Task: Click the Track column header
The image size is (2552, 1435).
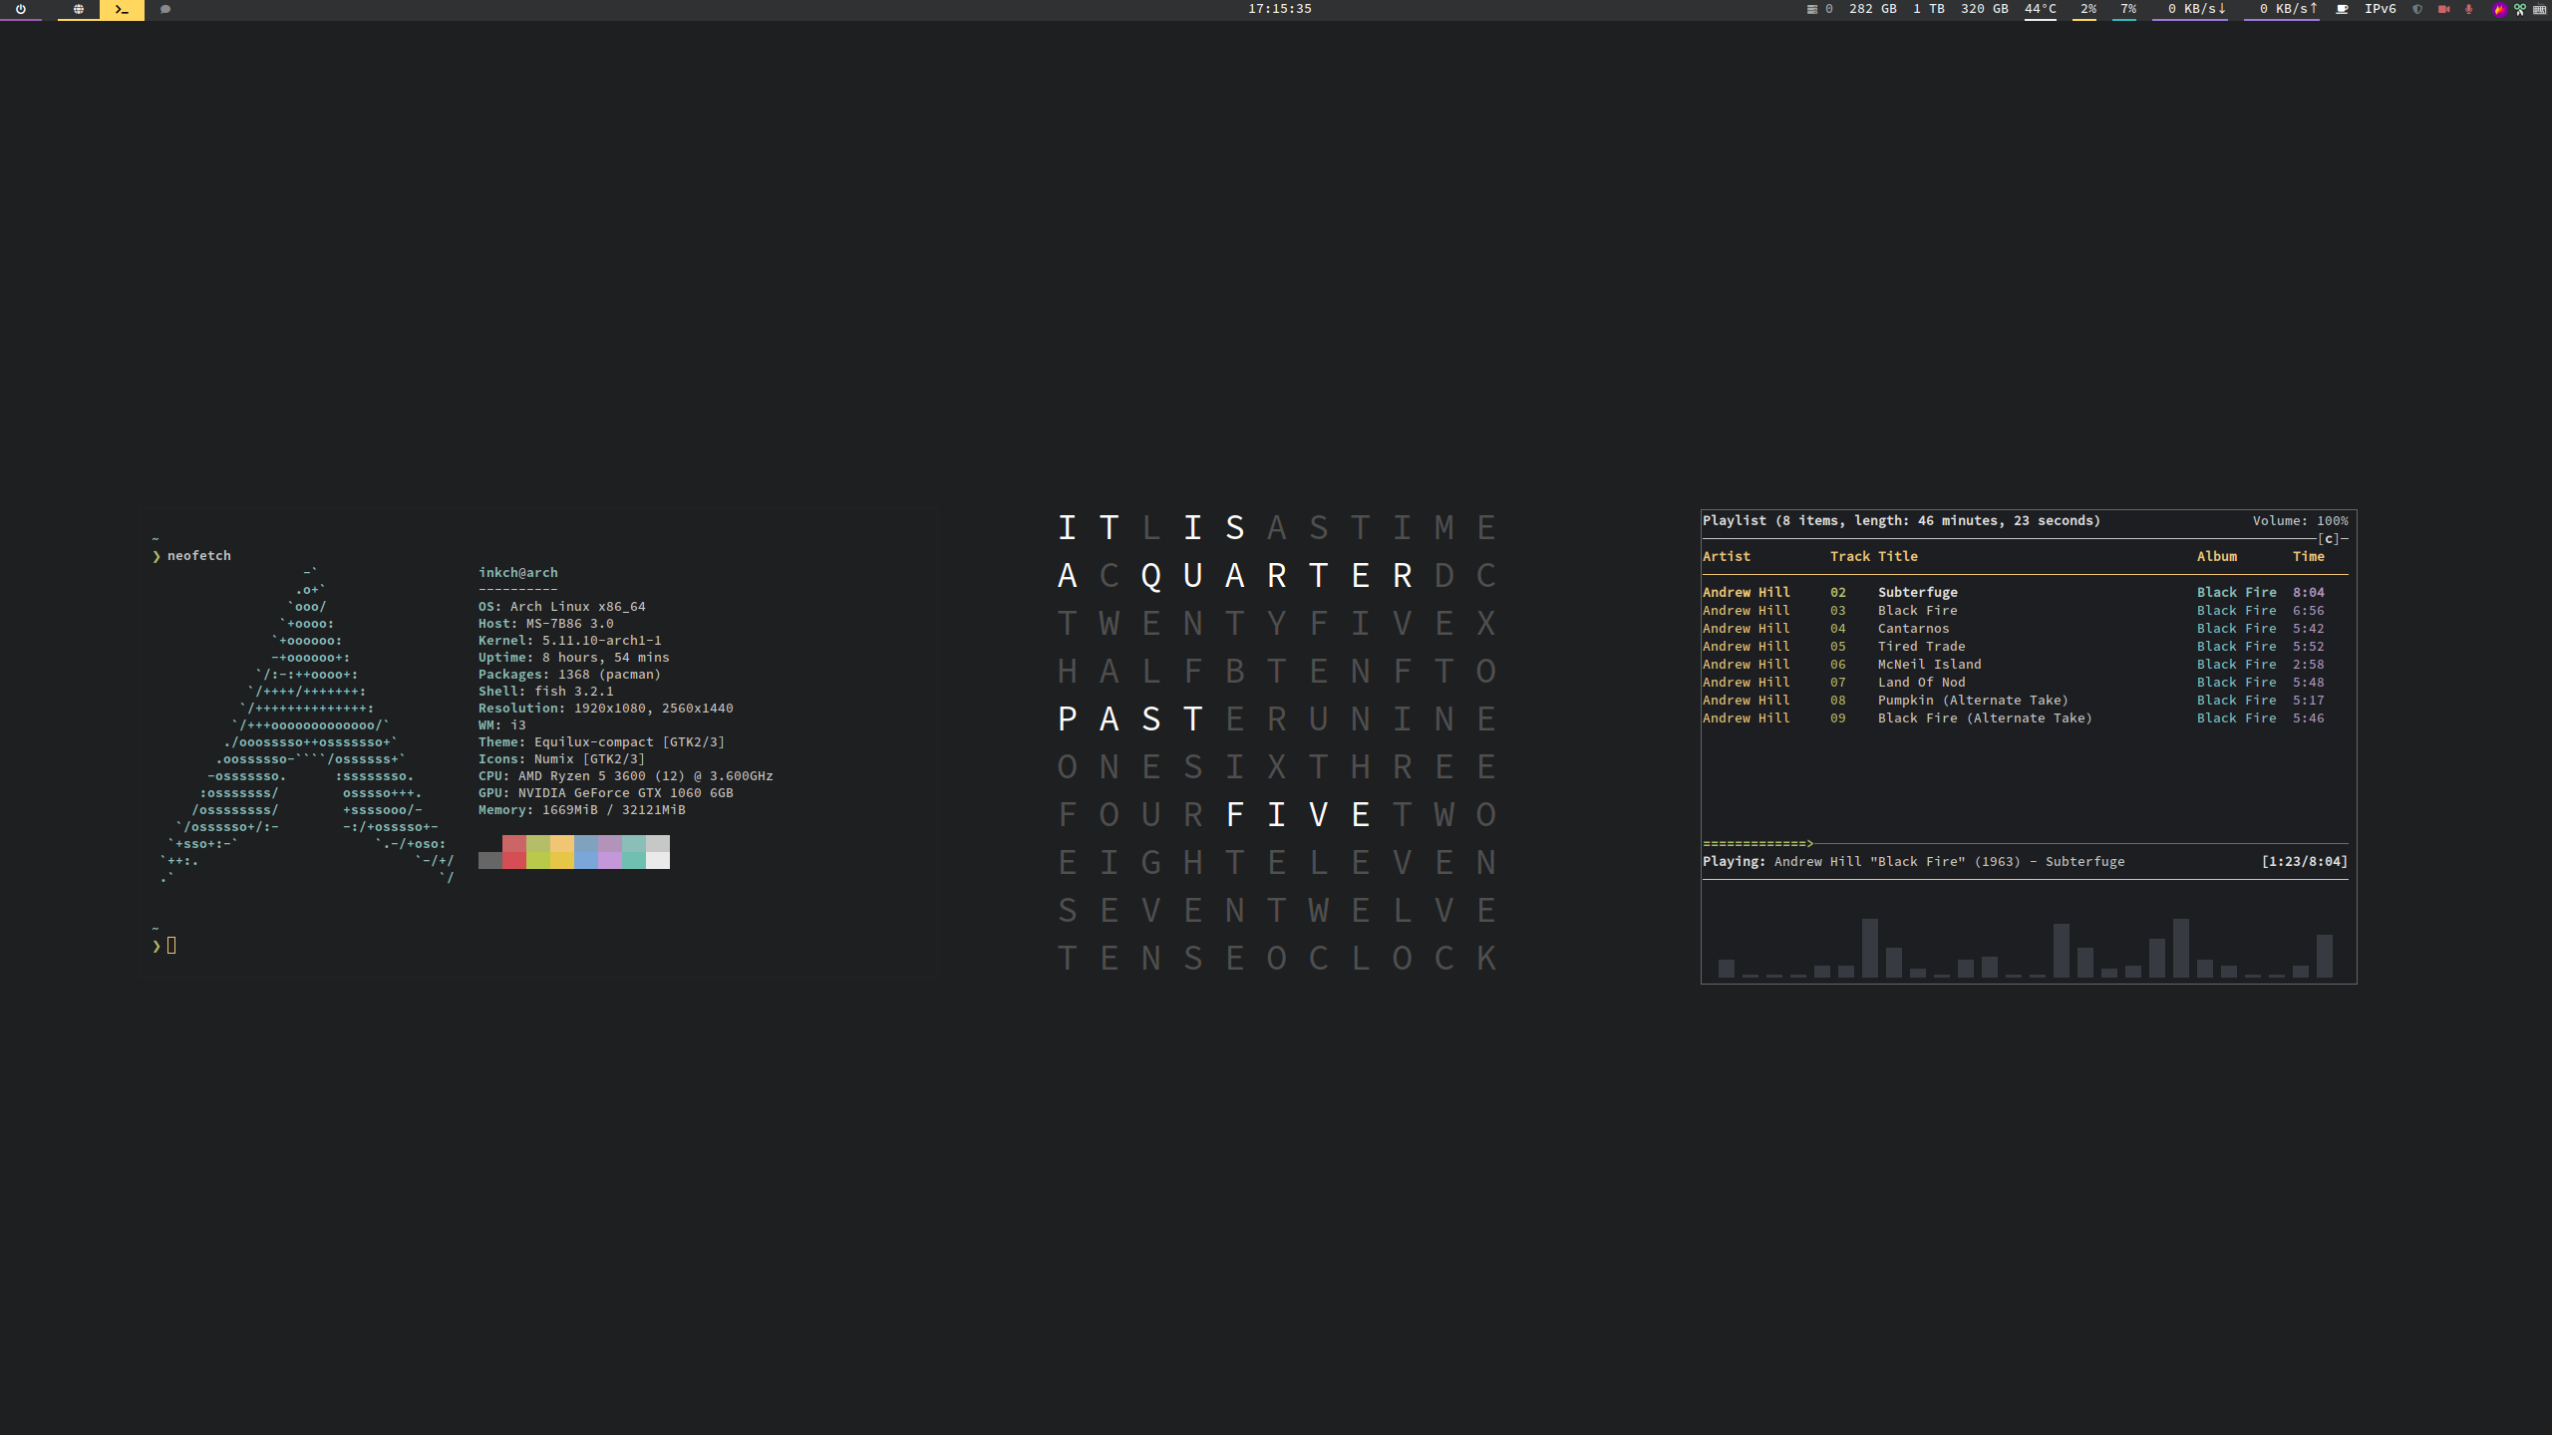Action: point(1849,556)
